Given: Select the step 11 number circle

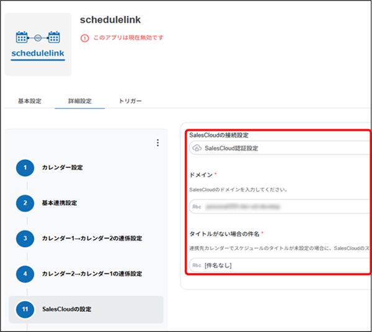Looking at the screenshot, I should pos(25,309).
